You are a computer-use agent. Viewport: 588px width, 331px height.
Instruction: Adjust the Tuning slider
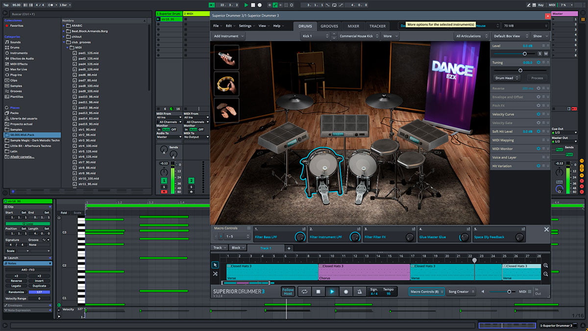click(x=519, y=70)
